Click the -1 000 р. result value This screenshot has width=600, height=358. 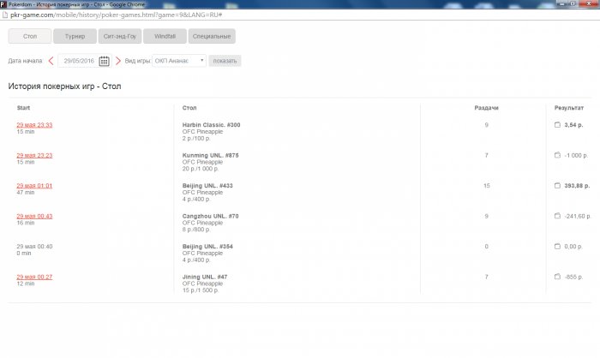tap(576, 155)
